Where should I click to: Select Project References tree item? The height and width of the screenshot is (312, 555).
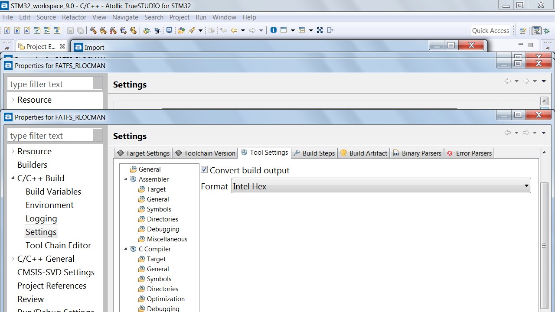(x=52, y=286)
